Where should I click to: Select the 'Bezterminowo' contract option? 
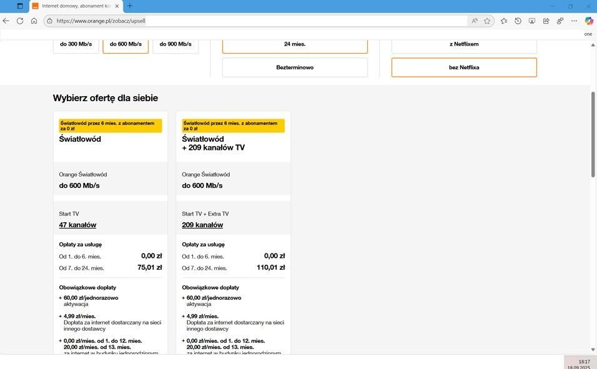pos(295,67)
